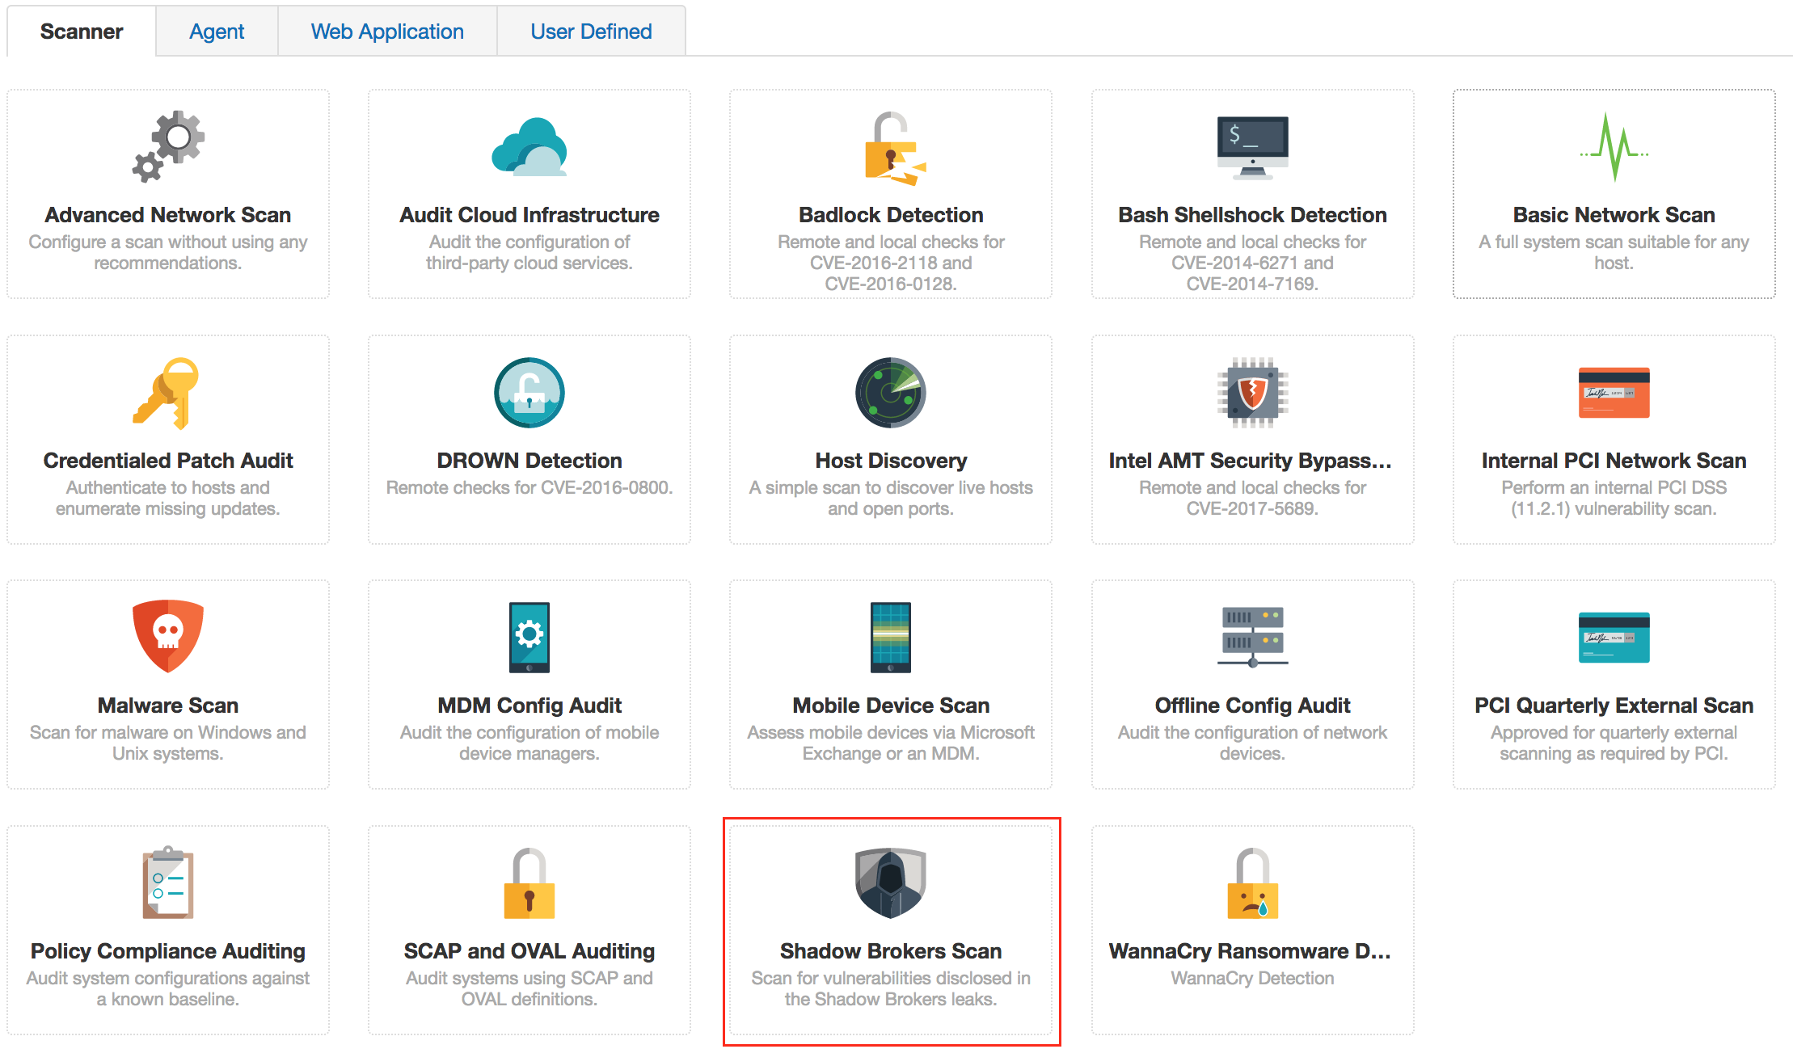Click the PCI Quarterly teal credit card icon
1793x1049 pixels.
[x=1614, y=638]
